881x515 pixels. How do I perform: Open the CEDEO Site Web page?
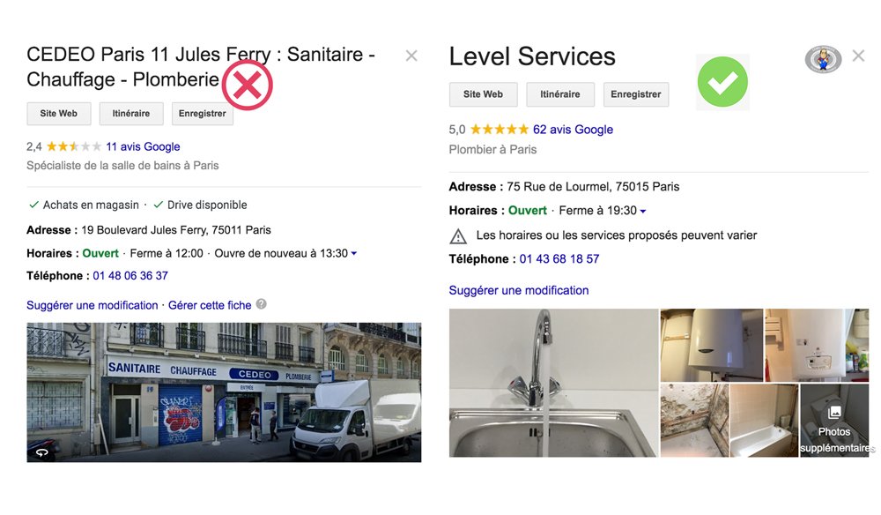click(58, 113)
